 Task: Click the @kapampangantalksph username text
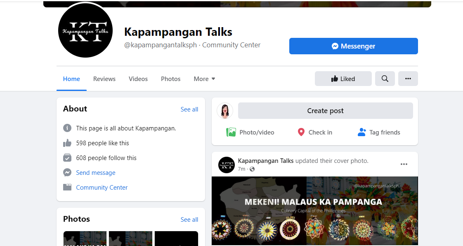click(161, 45)
